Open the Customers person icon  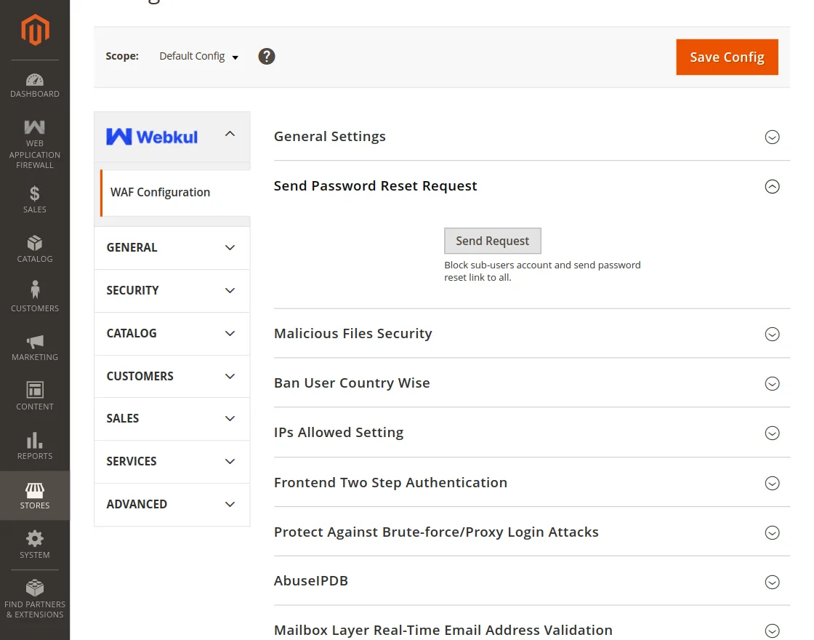pyautogui.click(x=35, y=291)
